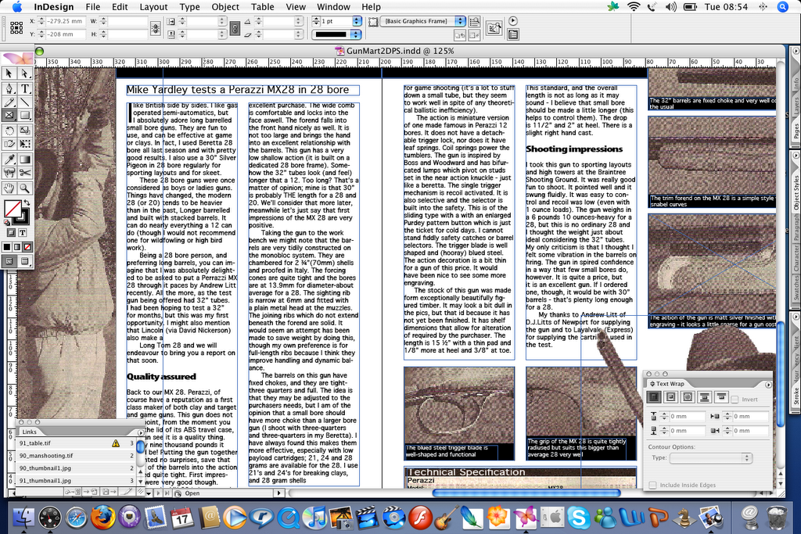801x534 pixels.
Task: Open the Basic Graphics Frame style dropdown
Action: pos(460,21)
